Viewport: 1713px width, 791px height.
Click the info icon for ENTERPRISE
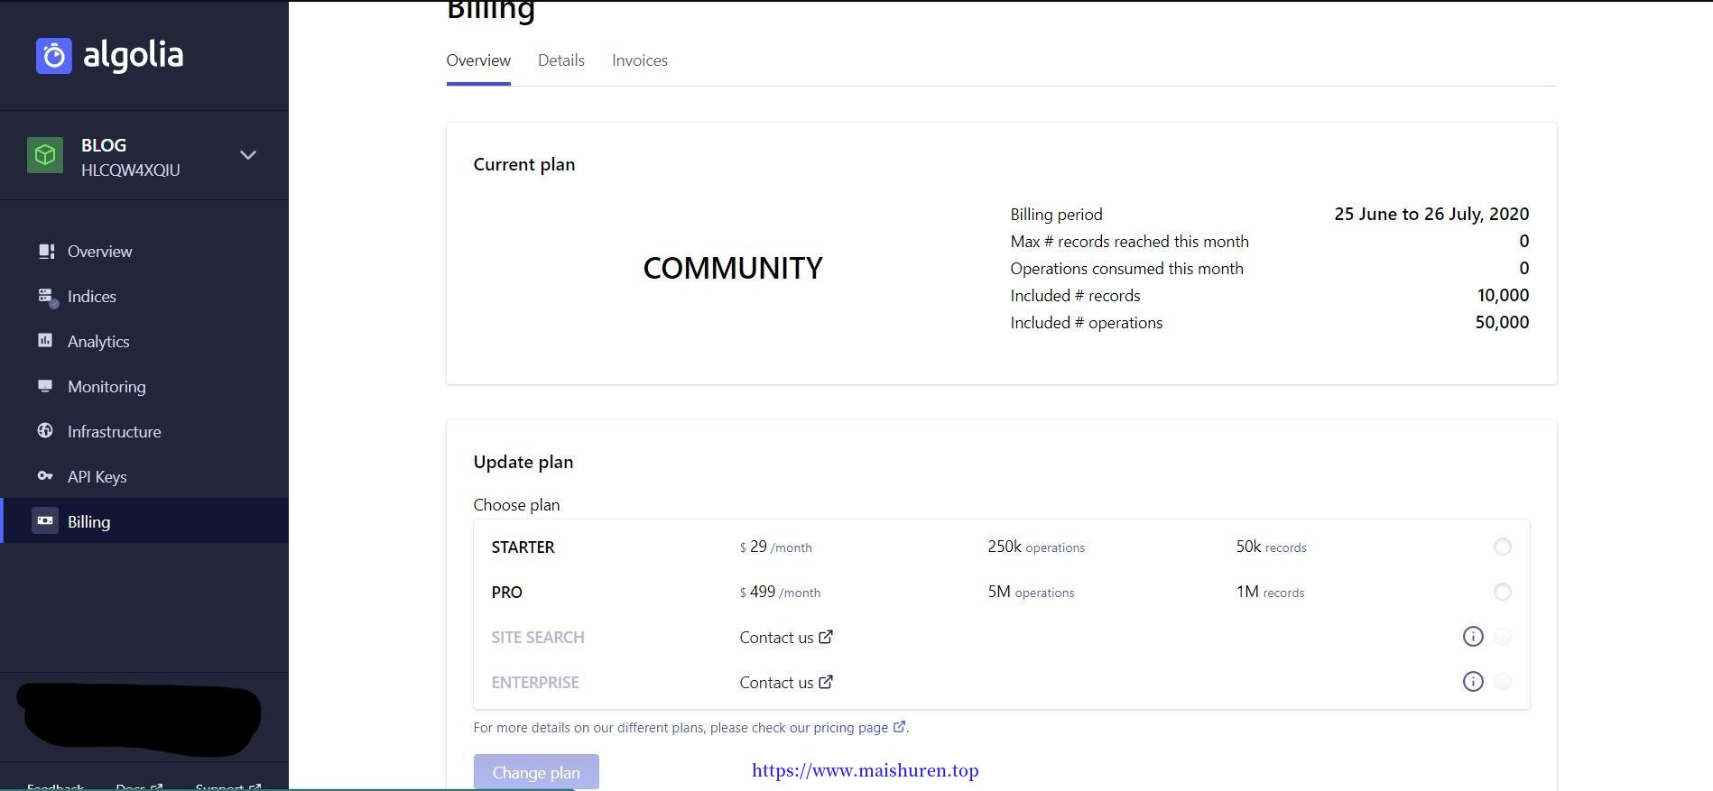click(x=1473, y=682)
